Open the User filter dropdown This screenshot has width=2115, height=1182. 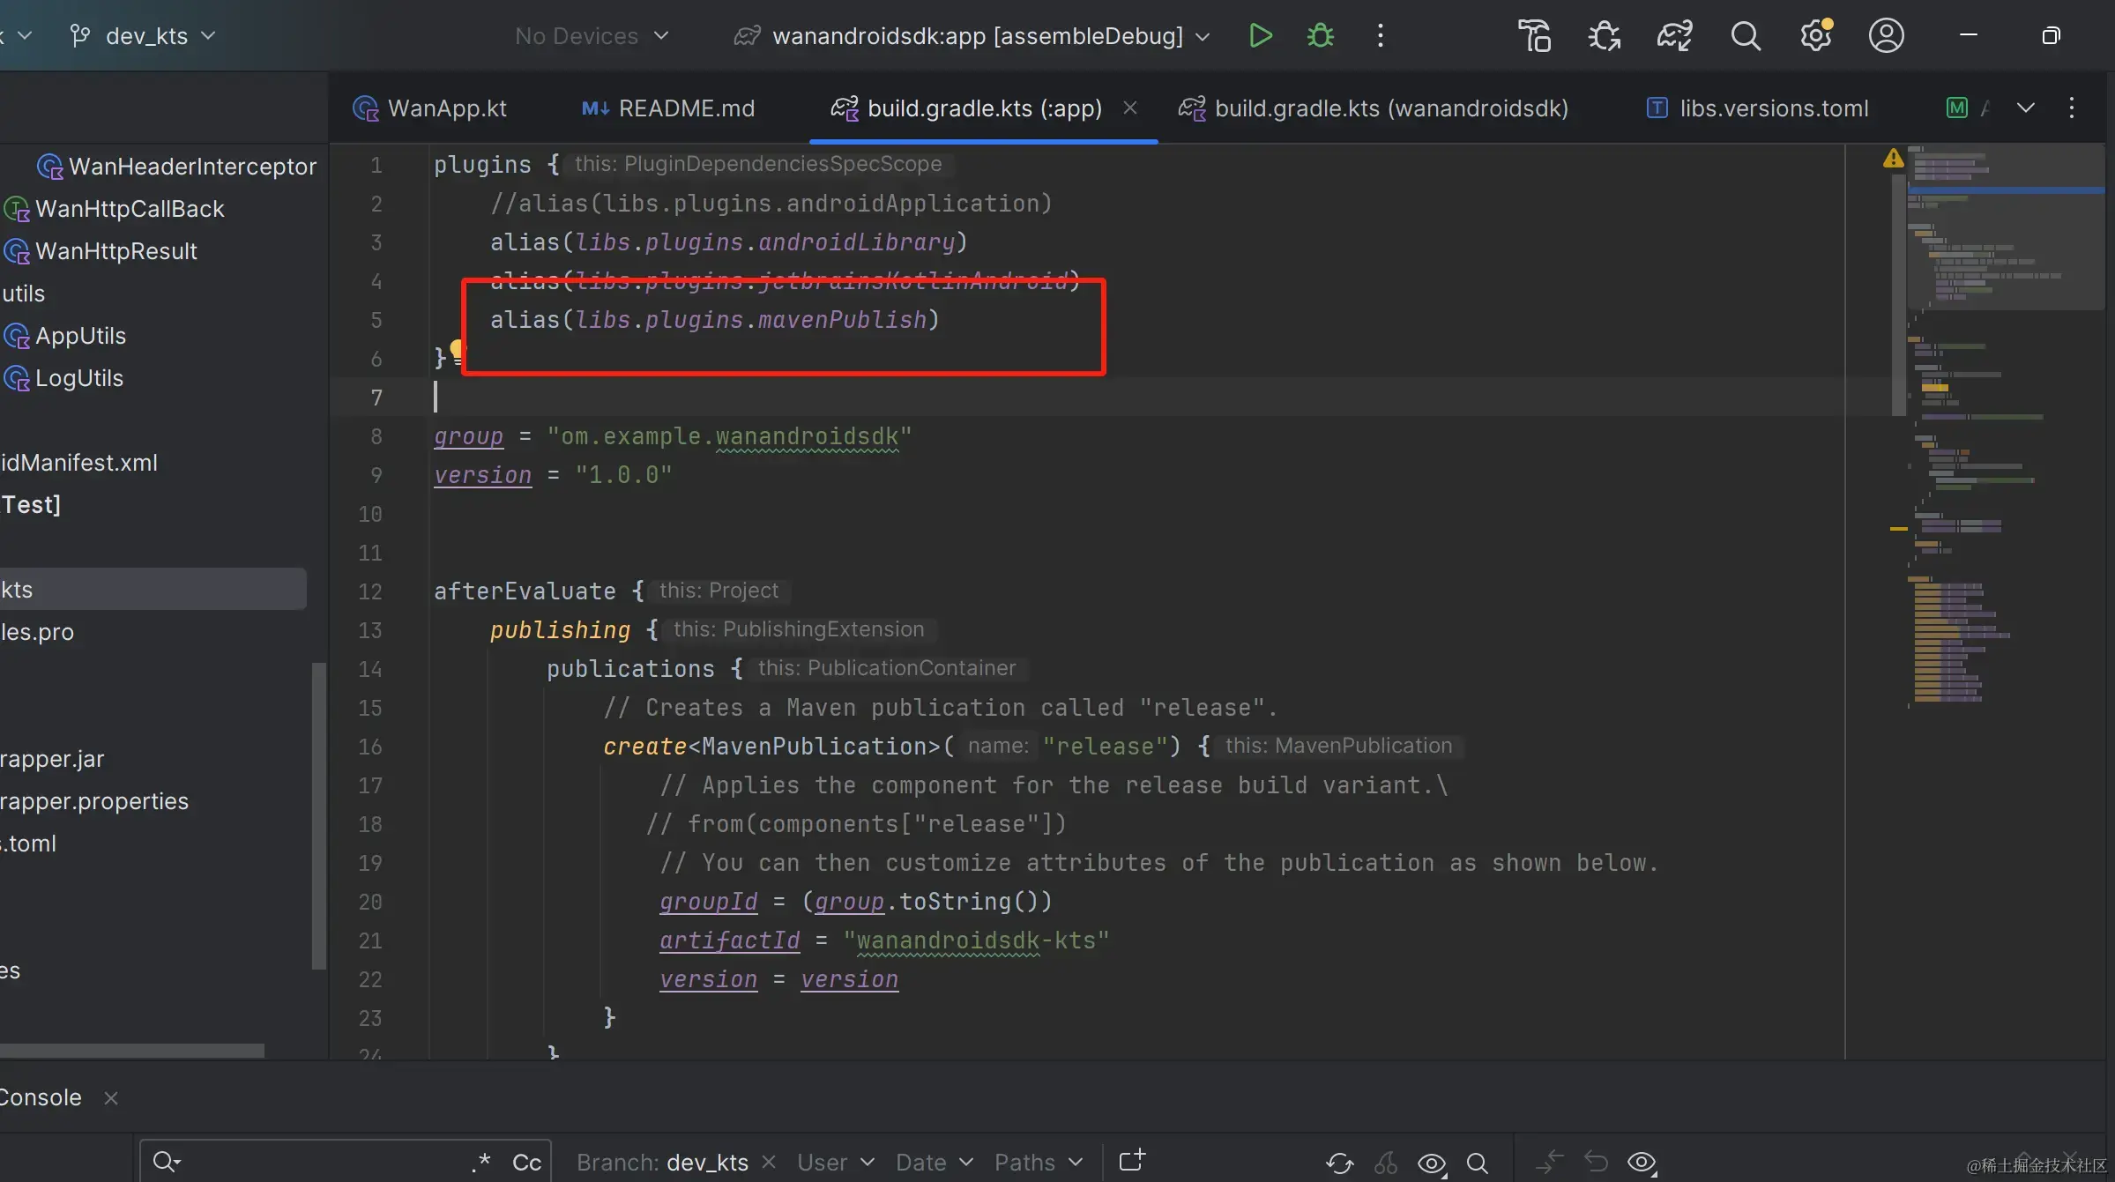coord(835,1163)
